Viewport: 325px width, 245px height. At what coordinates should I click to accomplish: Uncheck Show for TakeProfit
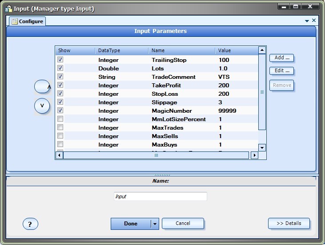pos(60,85)
